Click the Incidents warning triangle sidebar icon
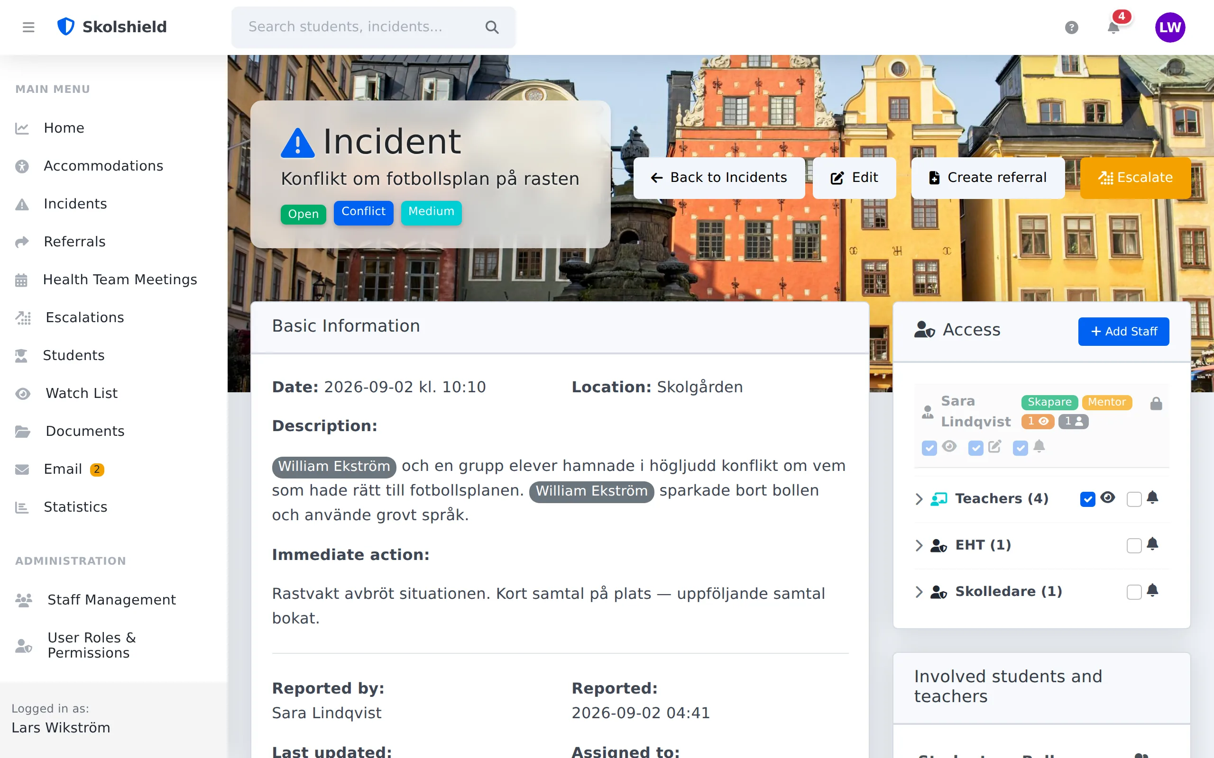This screenshot has height=758, width=1214. [x=21, y=205]
